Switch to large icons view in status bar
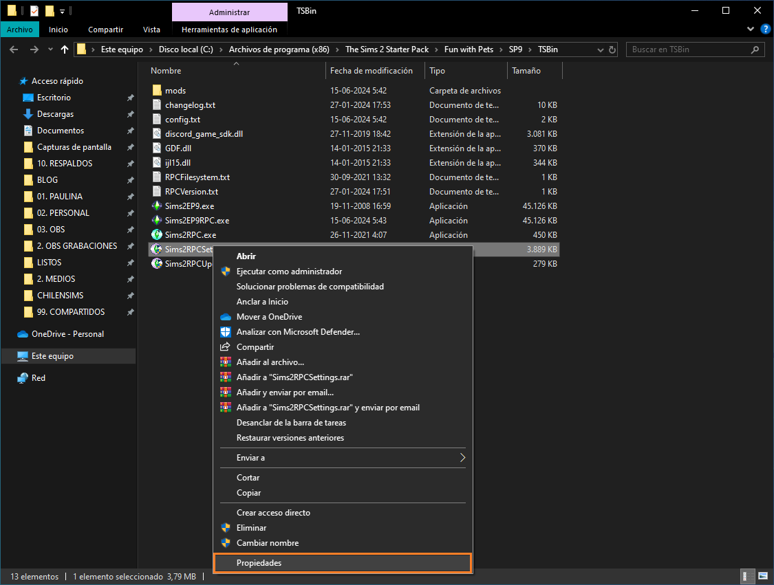Viewport: 774px width, 585px height. click(763, 576)
